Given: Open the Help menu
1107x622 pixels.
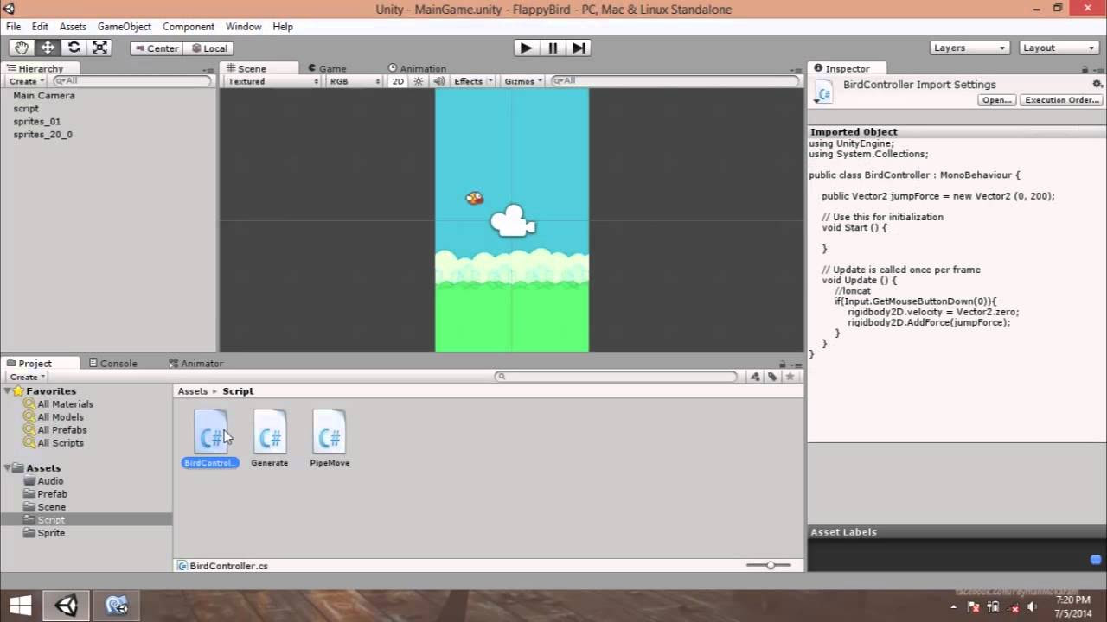Looking at the screenshot, I should pyautogui.click(x=283, y=27).
